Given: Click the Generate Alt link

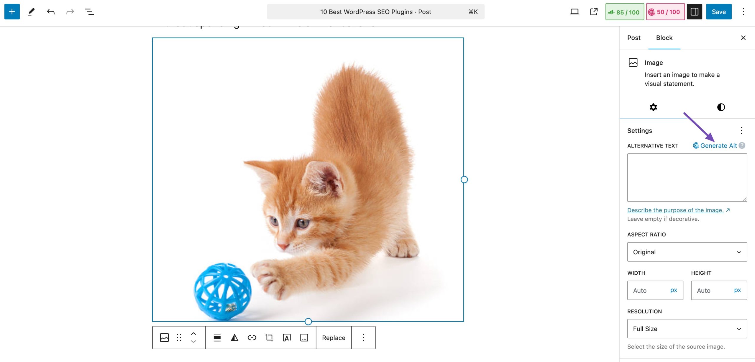Looking at the screenshot, I should tap(718, 145).
